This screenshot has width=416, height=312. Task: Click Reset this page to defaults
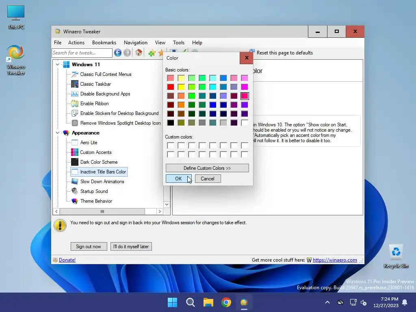[281, 53]
